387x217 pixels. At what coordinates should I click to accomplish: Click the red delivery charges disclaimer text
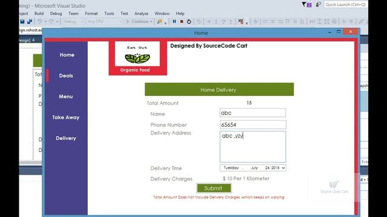pos(219,197)
